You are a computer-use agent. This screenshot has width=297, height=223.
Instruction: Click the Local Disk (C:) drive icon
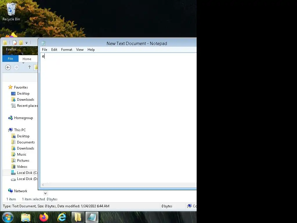tap(13, 172)
